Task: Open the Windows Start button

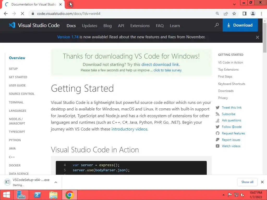Action: 7,195
